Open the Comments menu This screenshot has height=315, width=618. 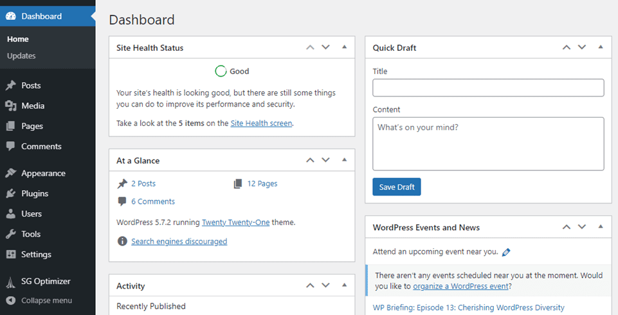point(41,146)
